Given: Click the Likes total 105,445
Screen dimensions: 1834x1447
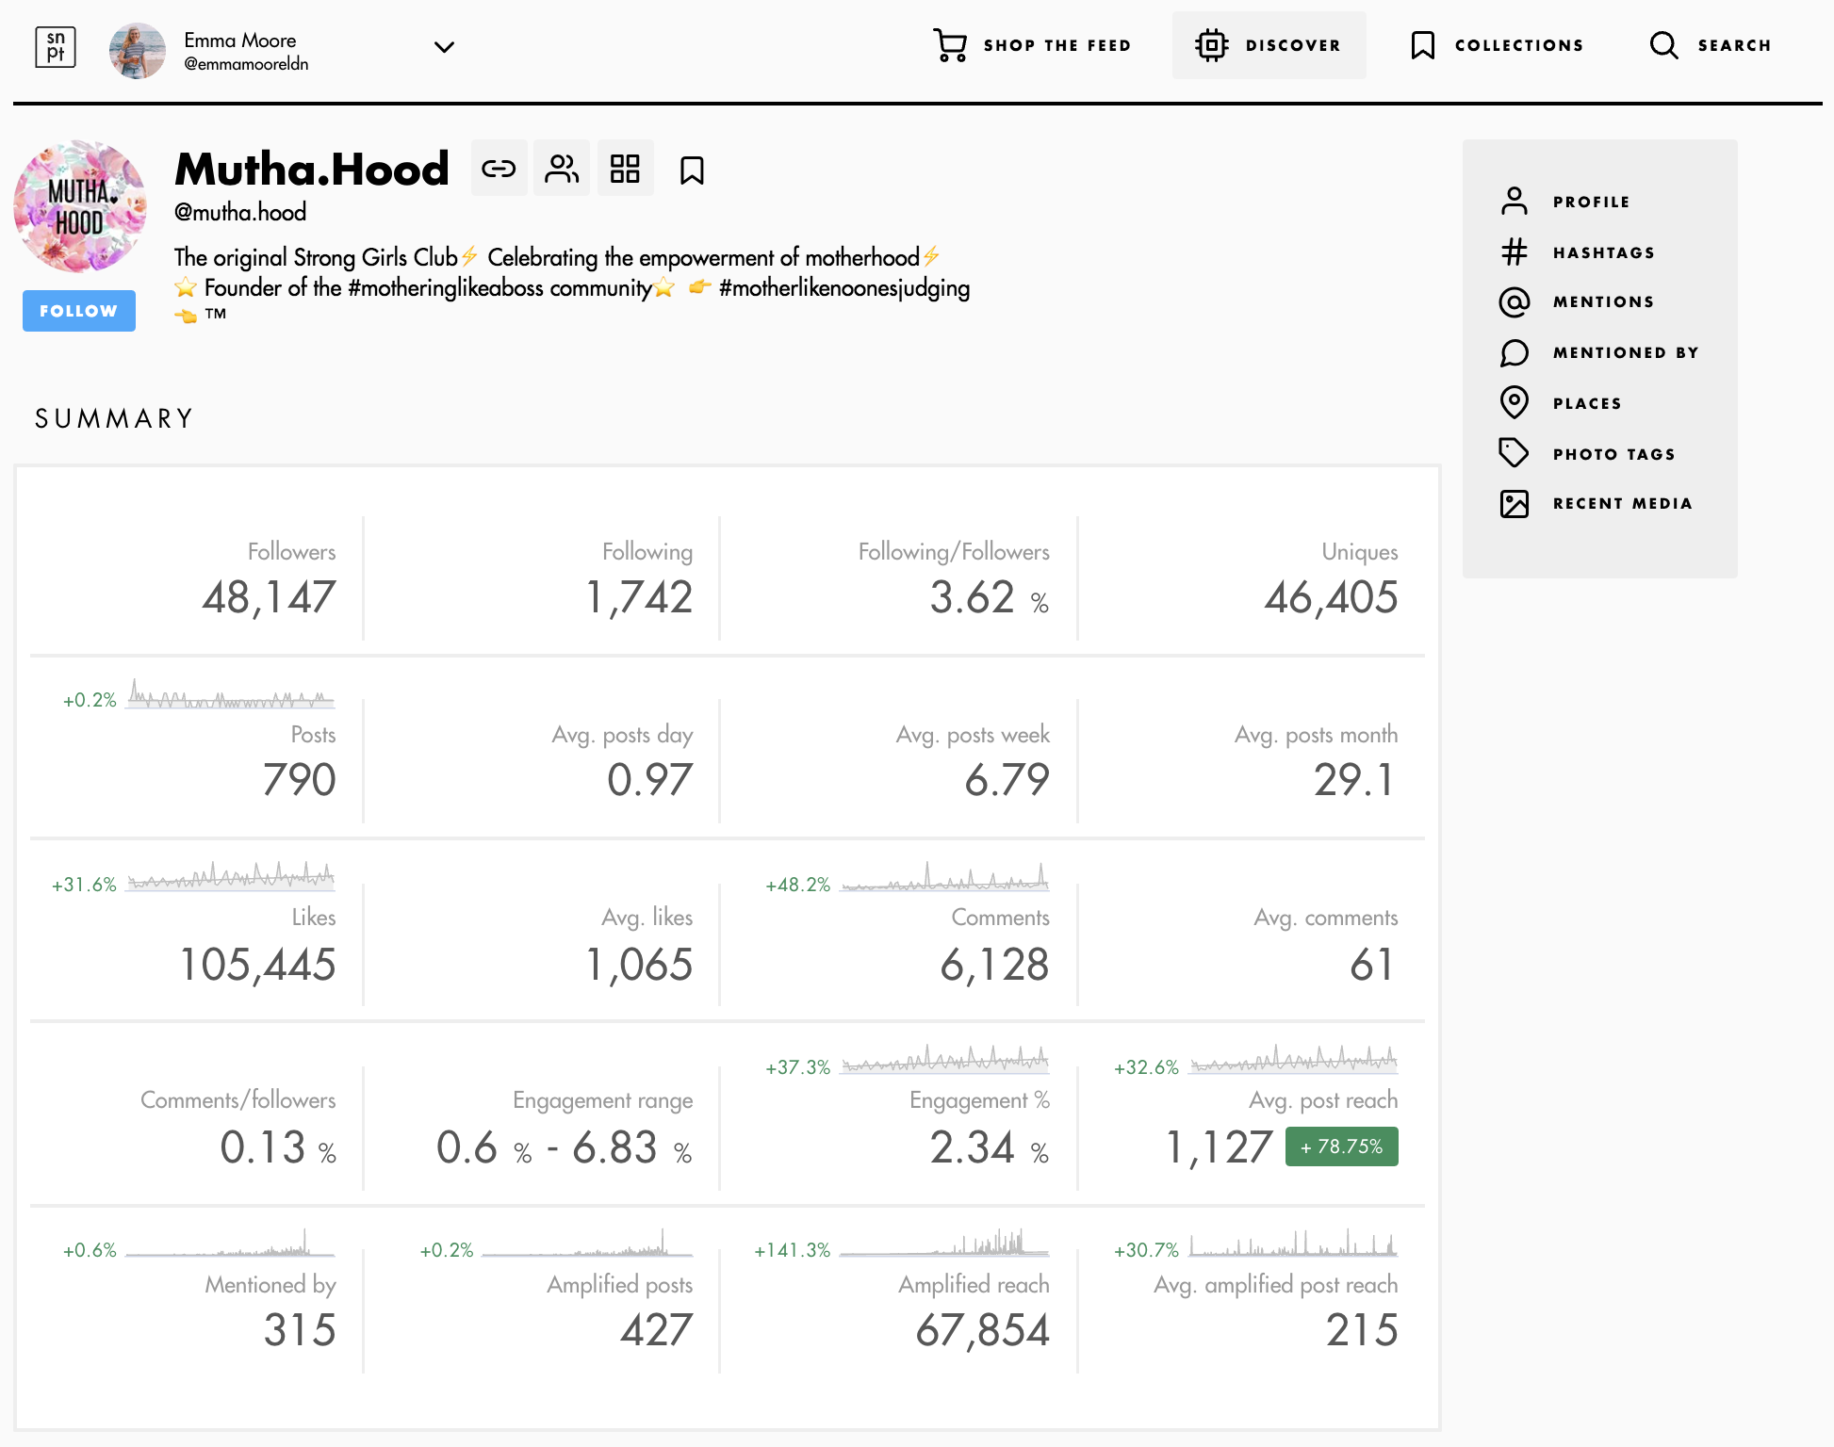Looking at the screenshot, I should coord(257,965).
